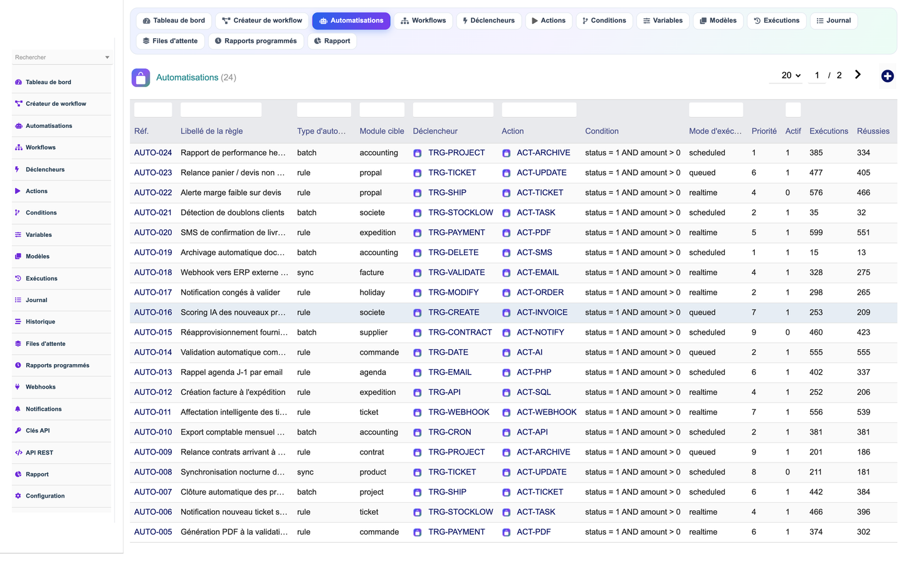Switch to the Déclencheurs tab
Viewport: 906px width, 561px height.
click(x=488, y=21)
